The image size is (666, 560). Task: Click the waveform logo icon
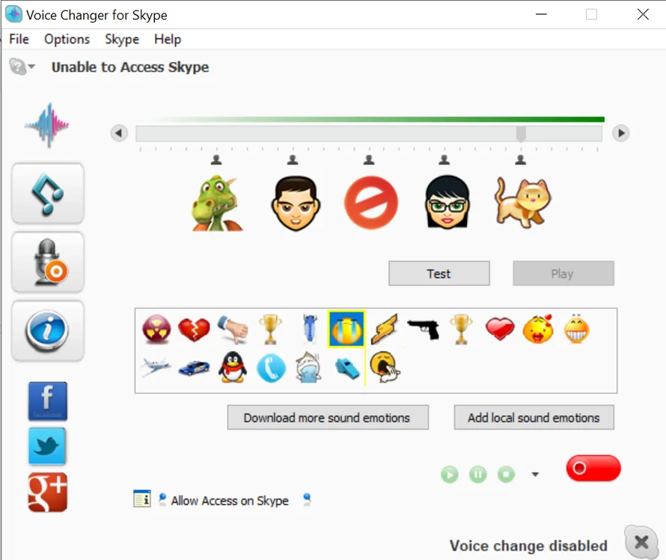click(47, 125)
